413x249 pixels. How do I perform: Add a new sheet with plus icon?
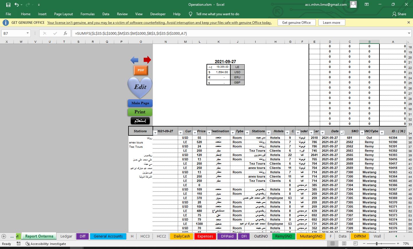tap(4, 236)
